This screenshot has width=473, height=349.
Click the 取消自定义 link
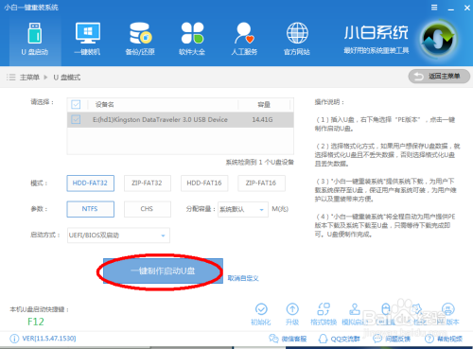tap(243, 278)
